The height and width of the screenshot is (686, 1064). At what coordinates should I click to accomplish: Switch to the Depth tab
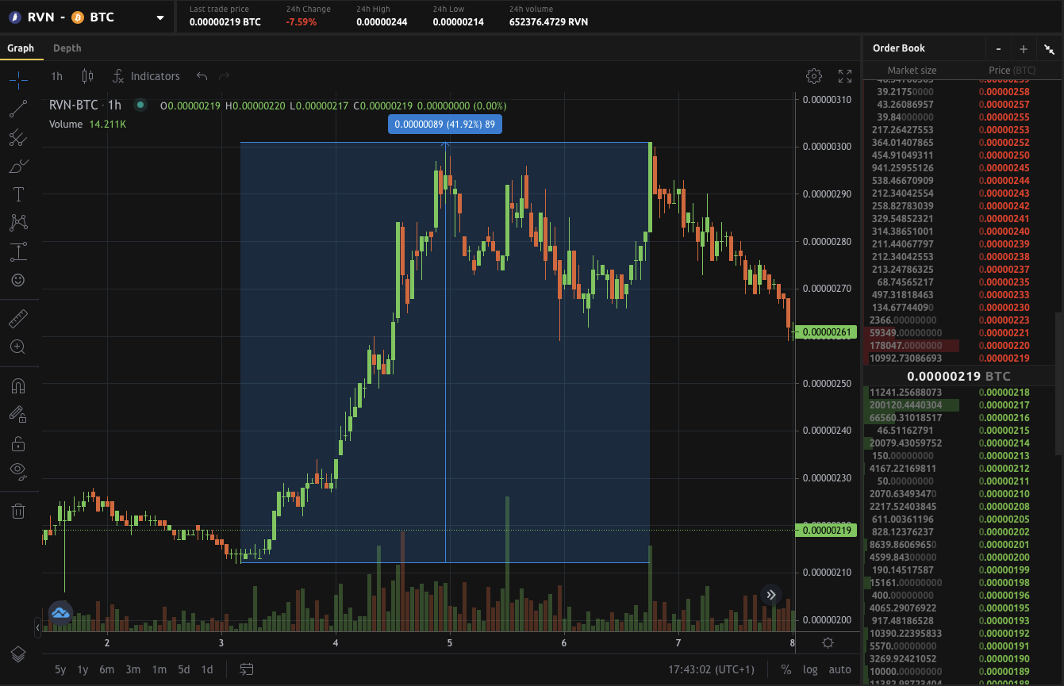click(x=67, y=48)
